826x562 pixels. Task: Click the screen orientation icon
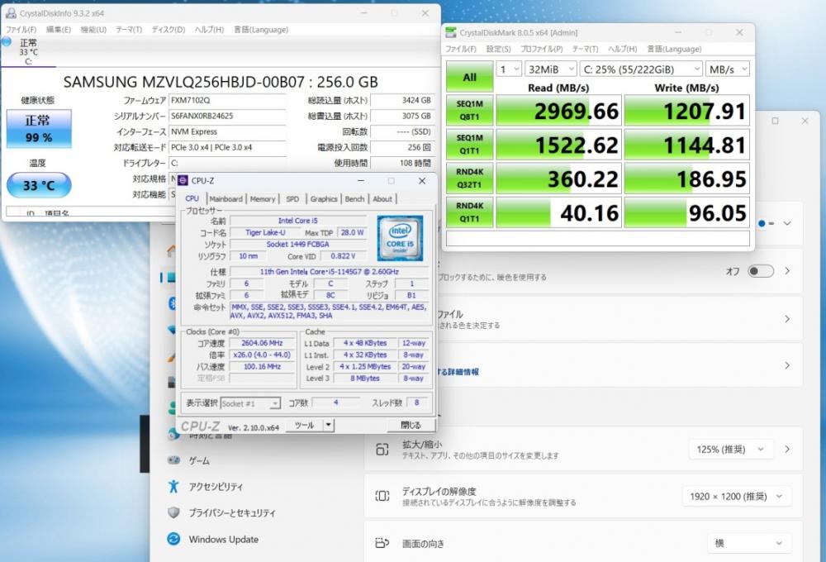click(382, 543)
